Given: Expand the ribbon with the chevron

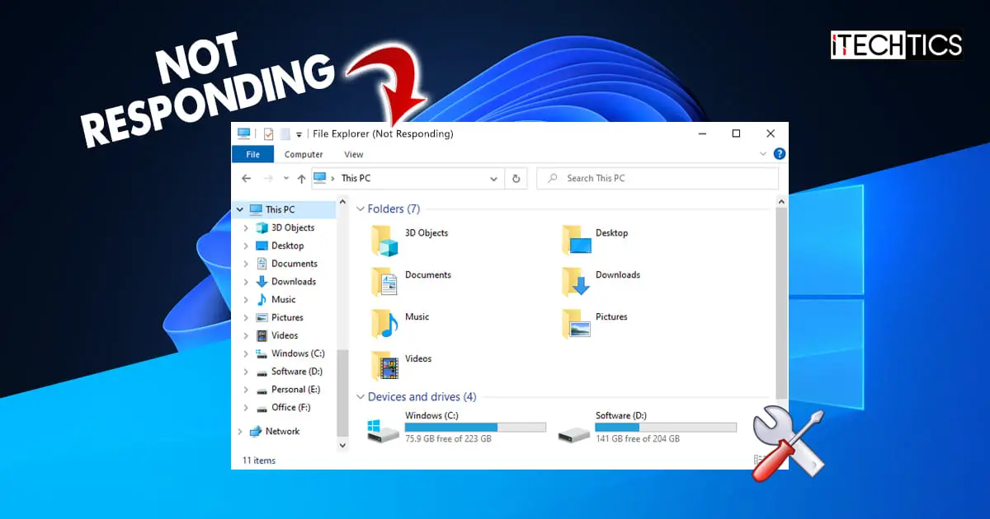Looking at the screenshot, I should 763,154.
